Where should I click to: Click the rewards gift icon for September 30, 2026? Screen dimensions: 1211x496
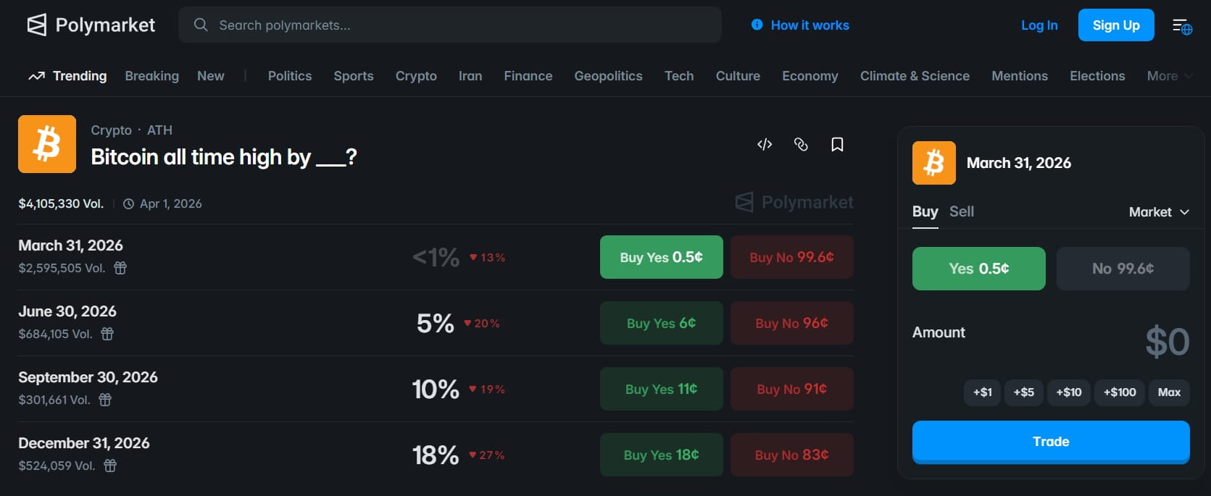click(105, 400)
